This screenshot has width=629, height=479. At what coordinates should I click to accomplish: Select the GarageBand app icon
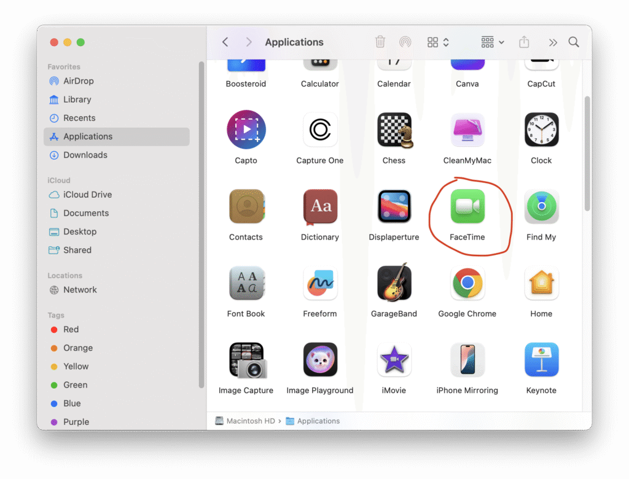coord(394,282)
